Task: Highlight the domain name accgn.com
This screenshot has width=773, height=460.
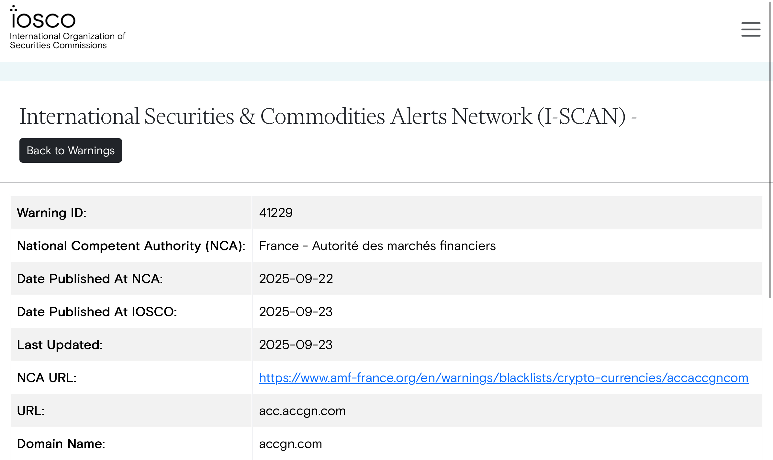Action: [290, 444]
